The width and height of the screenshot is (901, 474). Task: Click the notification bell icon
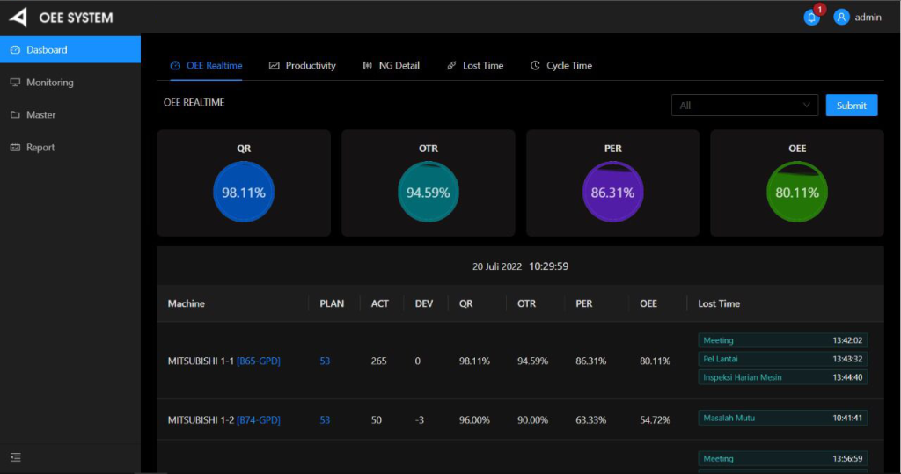tap(811, 17)
